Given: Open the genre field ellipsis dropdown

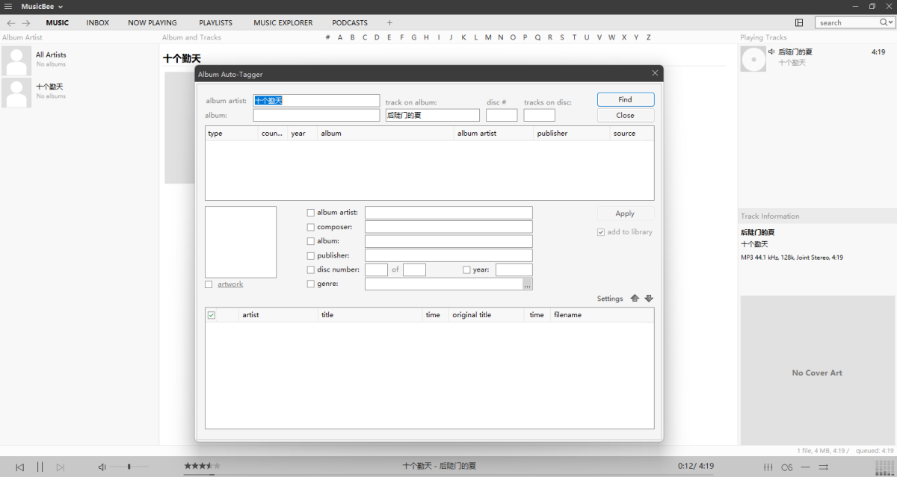Looking at the screenshot, I should 527,284.
